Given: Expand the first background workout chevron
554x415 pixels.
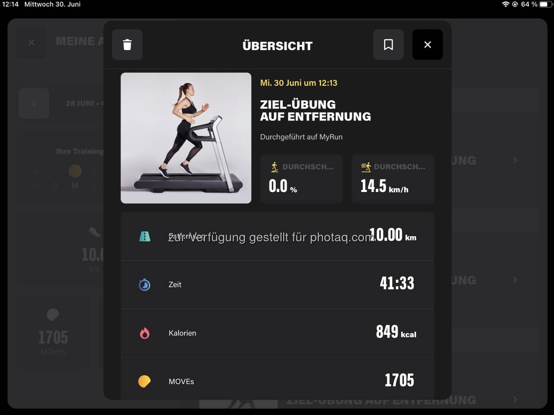Looking at the screenshot, I should tap(515, 160).
